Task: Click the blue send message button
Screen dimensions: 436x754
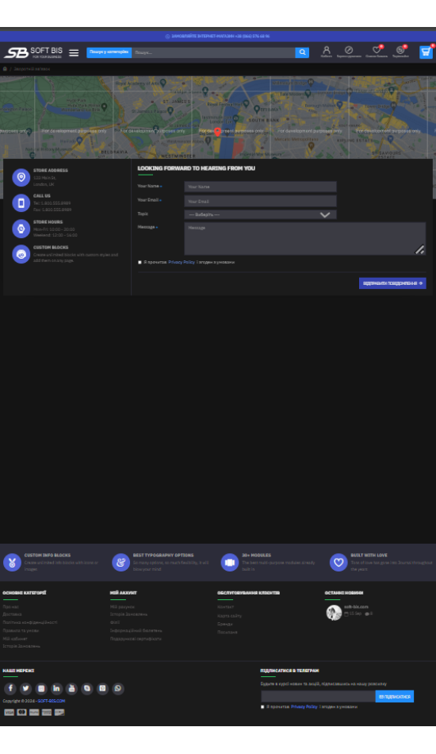Action: coord(392,283)
